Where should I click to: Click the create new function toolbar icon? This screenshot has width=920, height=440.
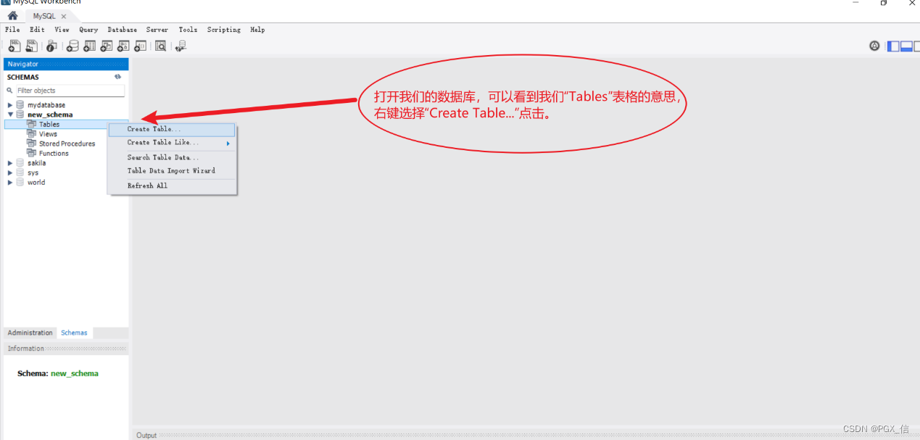pos(140,46)
